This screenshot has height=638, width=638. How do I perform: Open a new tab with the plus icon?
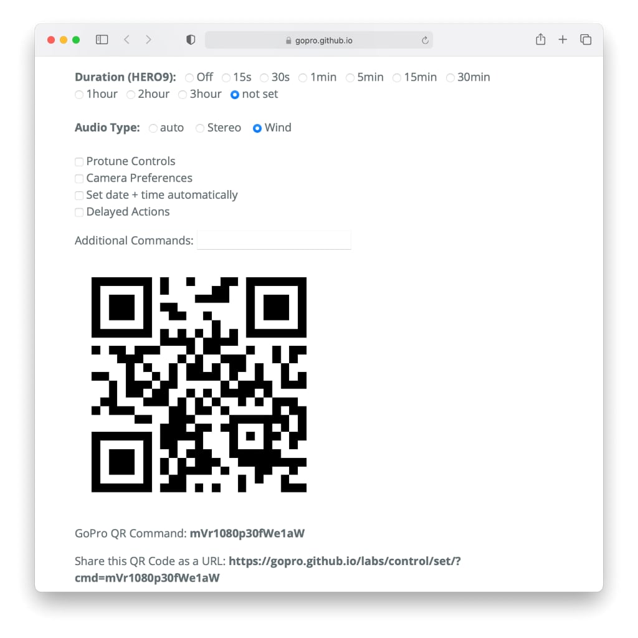[x=563, y=39]
